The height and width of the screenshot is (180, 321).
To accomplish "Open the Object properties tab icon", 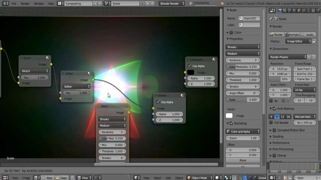I will (x=299, y=10).
